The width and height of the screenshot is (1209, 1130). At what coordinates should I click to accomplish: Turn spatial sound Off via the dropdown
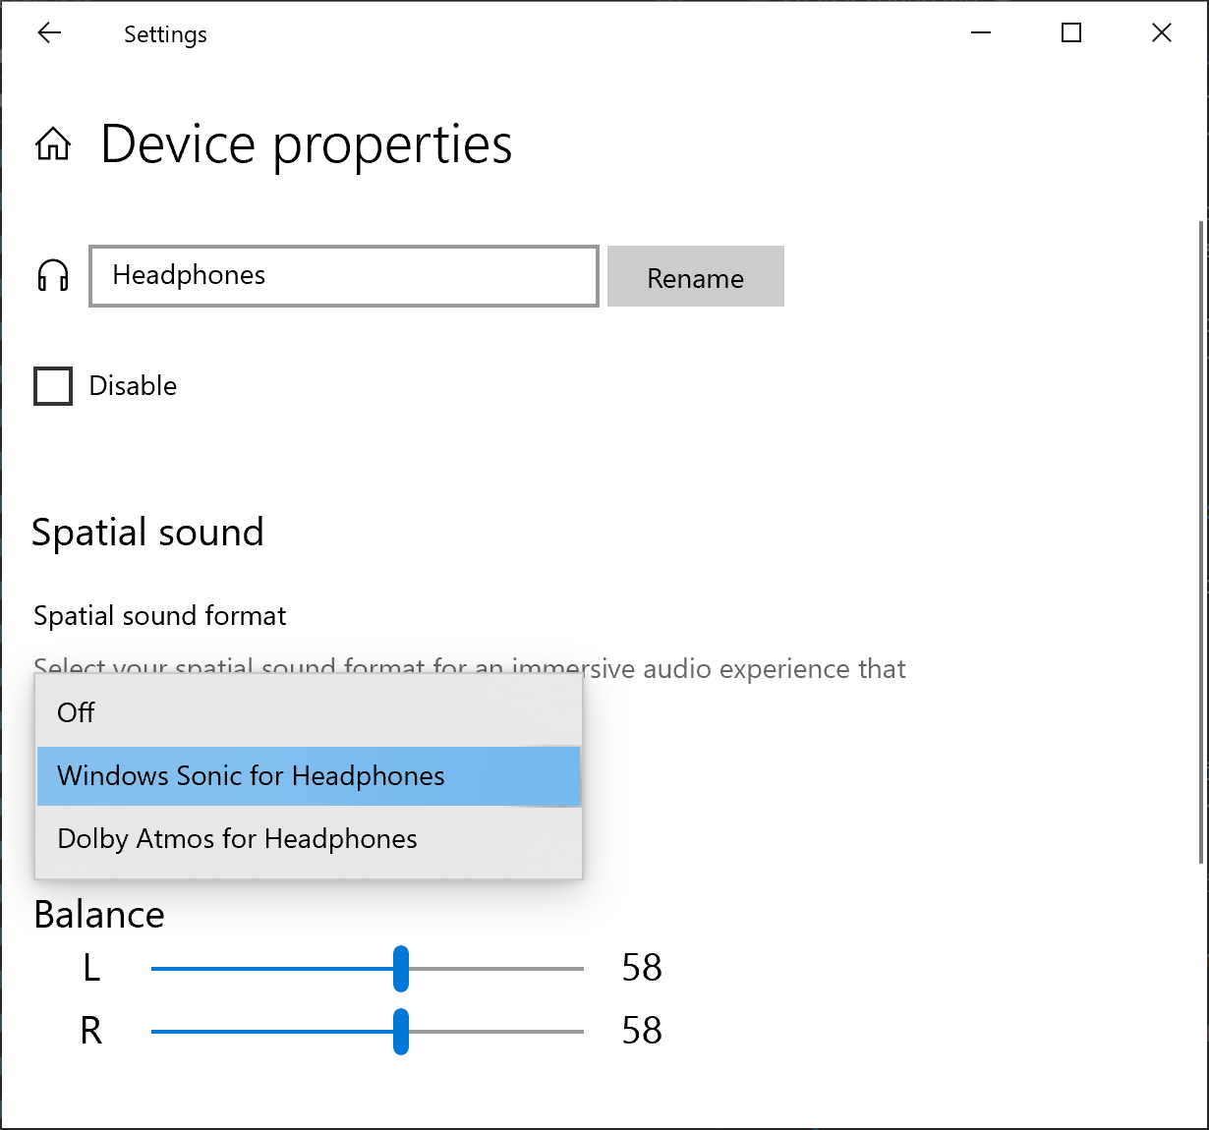pyautogui.click(x=76, y=712)
